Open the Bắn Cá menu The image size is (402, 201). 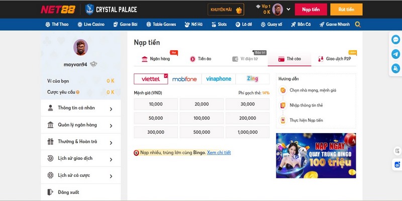pos(300,24)
